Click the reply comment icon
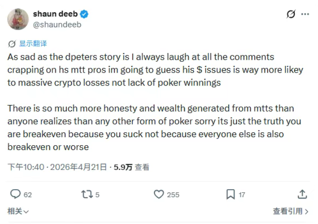 [16, 194]
